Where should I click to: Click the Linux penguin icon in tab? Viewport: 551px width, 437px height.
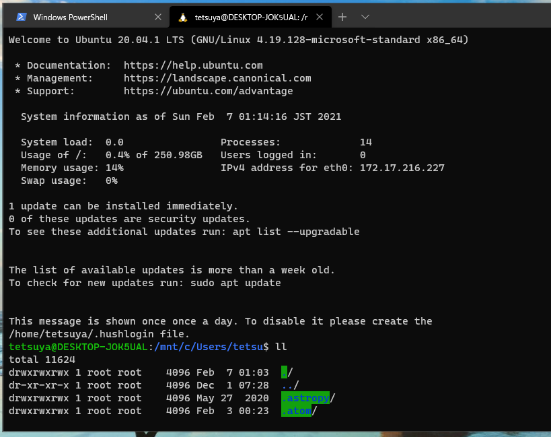pyautogui.click(x=182, y=18)
